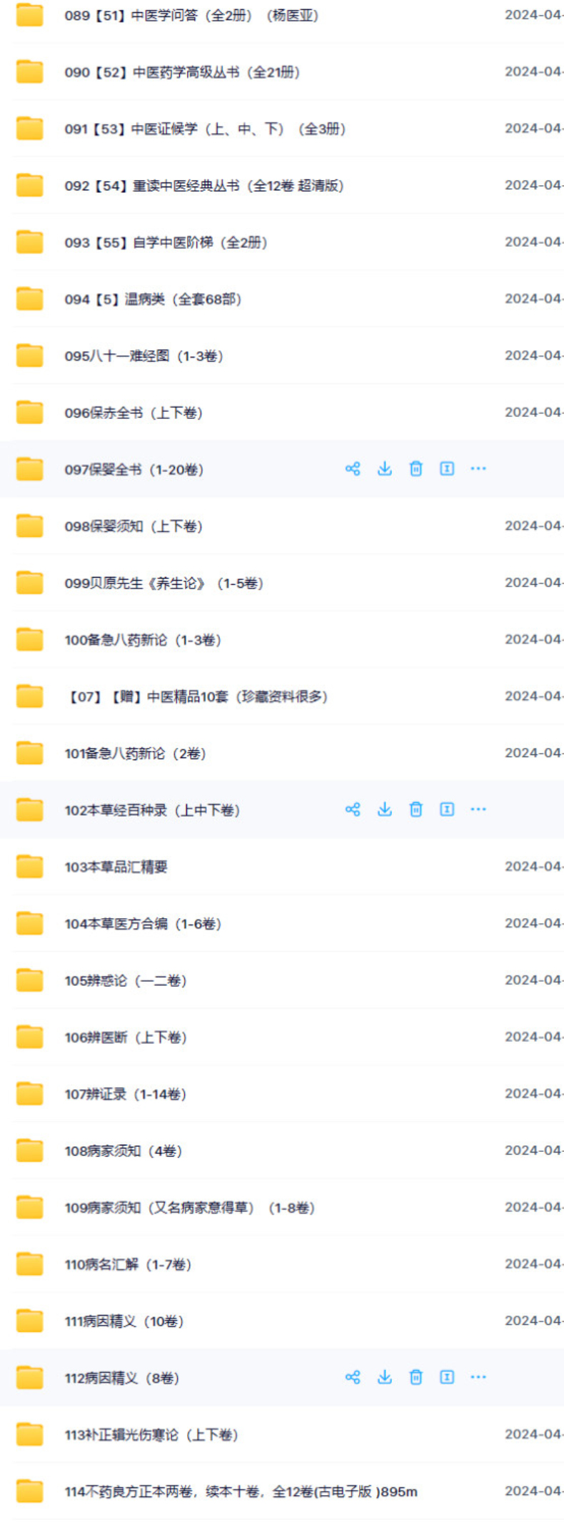Image resolution: width=564 pixels, height=1528 pixels.
Task: Click folder icon of 103本草品汇精要
Action: pyautogui.click(x=30, y=867)
